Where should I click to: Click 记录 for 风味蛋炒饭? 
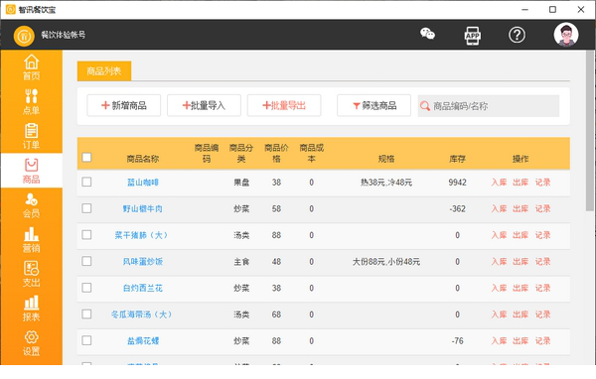click(542, 261)
